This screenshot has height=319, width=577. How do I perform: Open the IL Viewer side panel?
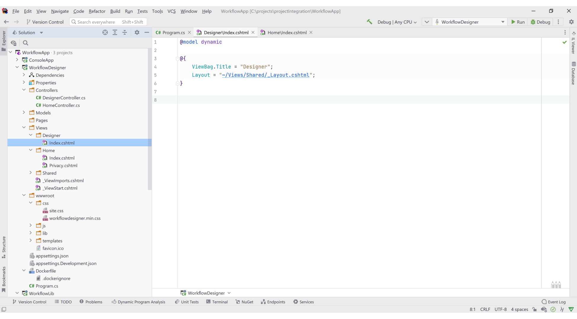coord(573,43)
